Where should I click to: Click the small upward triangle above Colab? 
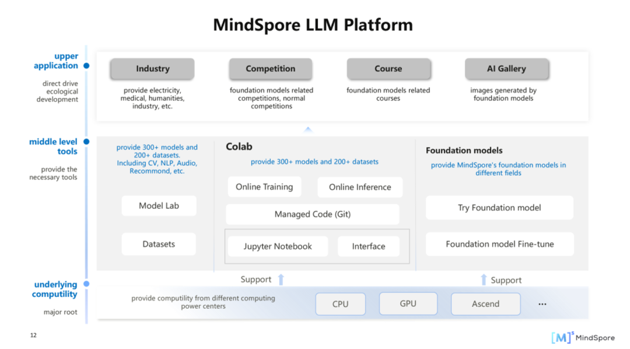click(308, 130)
